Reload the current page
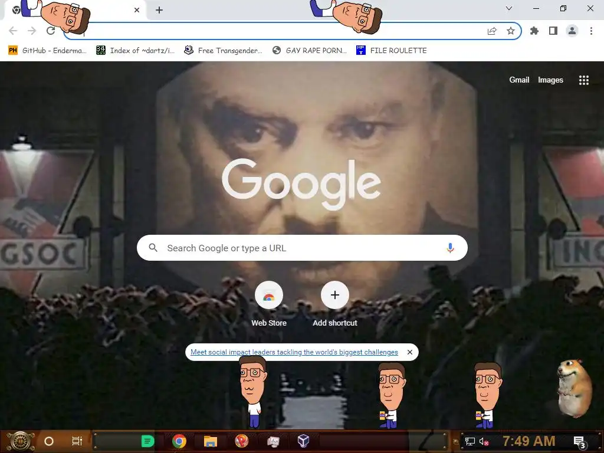This screenshot has width=604, height=453. pyautogui.click(x=51, y=31)
